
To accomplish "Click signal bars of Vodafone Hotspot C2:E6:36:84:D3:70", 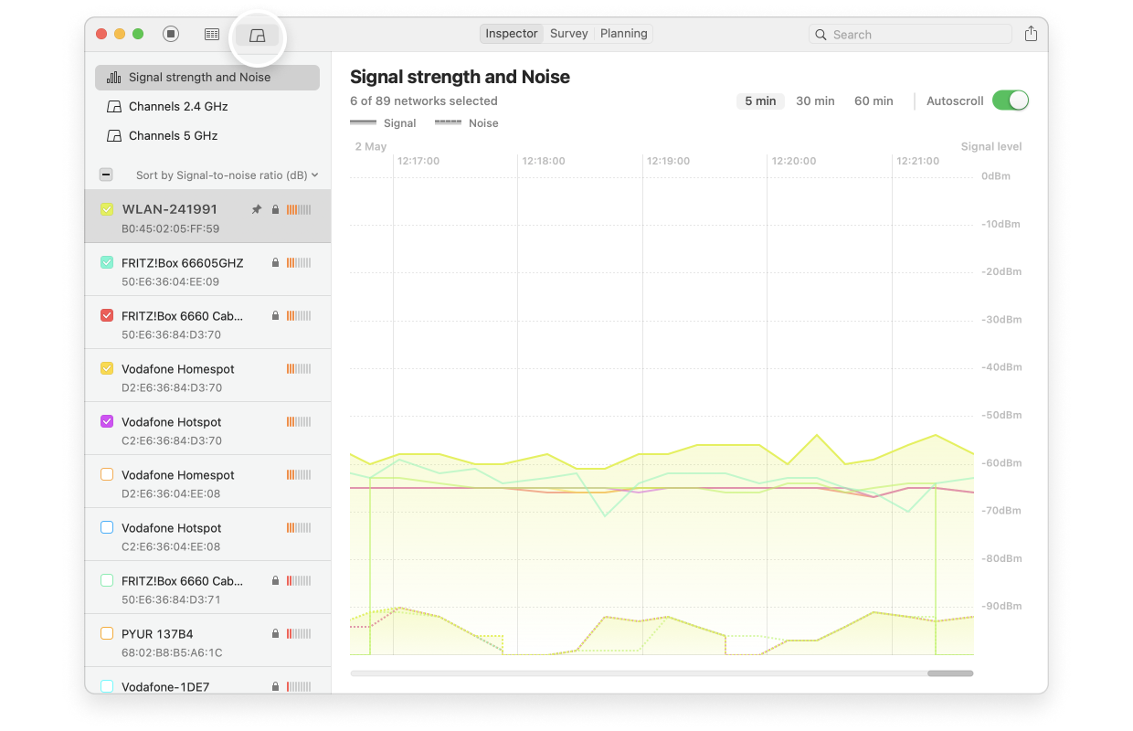I will point(299,421).
